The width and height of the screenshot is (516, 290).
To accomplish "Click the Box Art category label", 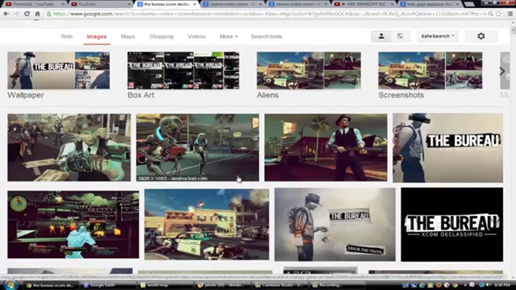I will 141,95.
